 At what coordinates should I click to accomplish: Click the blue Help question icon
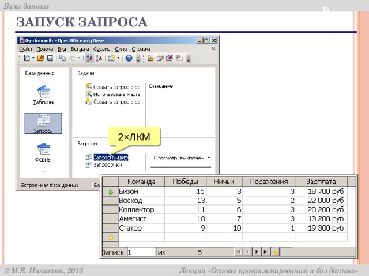(x=129, y=58)
